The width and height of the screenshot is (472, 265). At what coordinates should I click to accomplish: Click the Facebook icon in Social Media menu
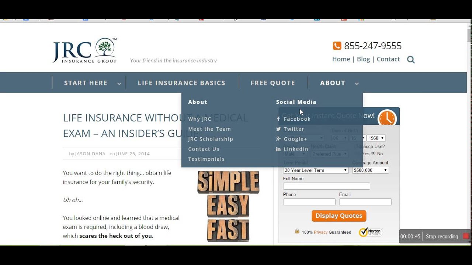278,119
